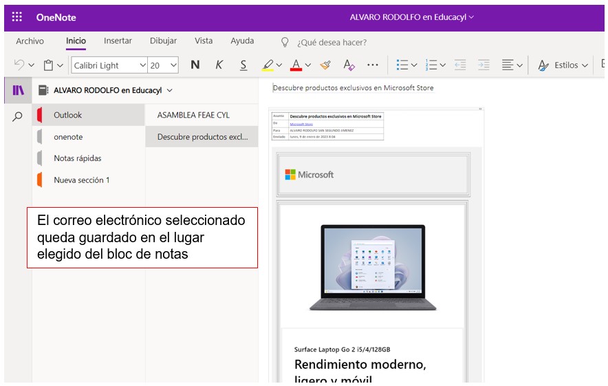Open the ASAMBLEA FEAE CYL page
Viewport: 608px width, 386px height.
(x=202, y=115)
